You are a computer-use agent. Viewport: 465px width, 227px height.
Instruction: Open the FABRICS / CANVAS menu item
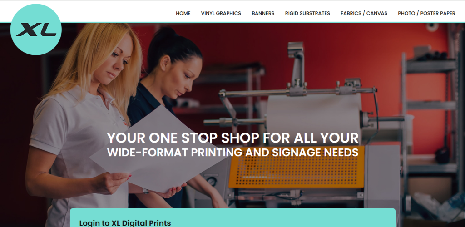pos(364,13)
